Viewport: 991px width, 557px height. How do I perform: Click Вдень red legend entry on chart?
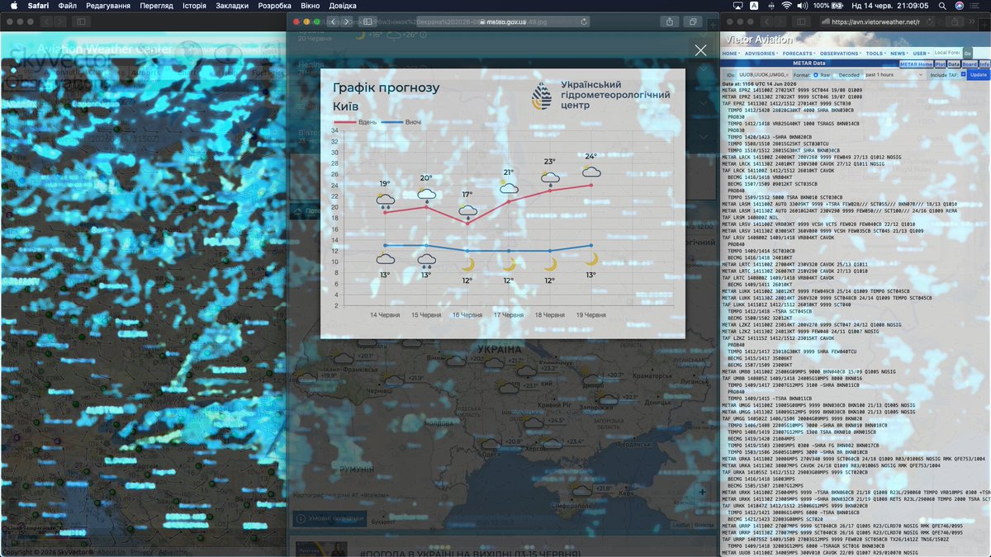point(356,121)
